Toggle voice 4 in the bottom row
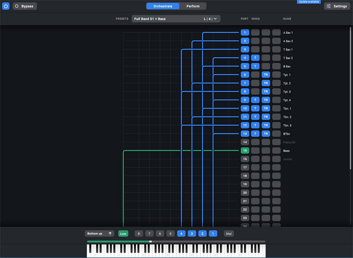The image size is (353, 258). (x=181, y=234)
